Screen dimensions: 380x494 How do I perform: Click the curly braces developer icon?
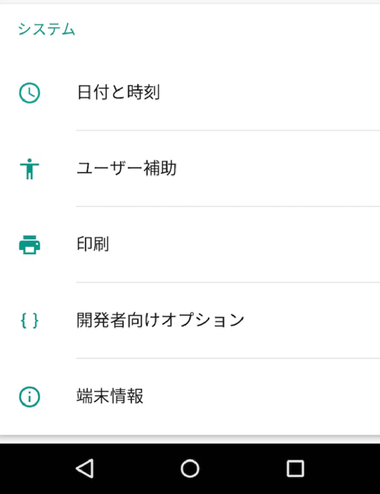point(30,320)
